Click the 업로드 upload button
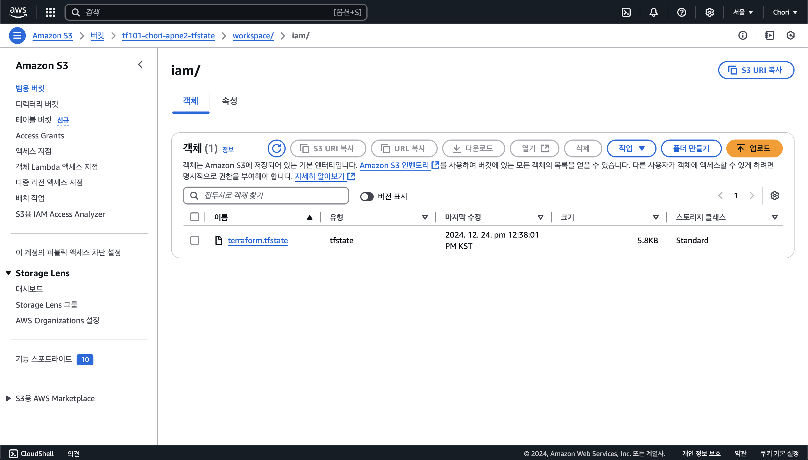The width and height of the screenshot is (808, 460). (754, 148)
